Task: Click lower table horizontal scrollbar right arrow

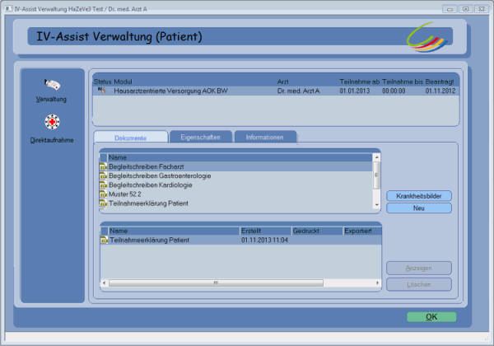Action: [377, 283]
